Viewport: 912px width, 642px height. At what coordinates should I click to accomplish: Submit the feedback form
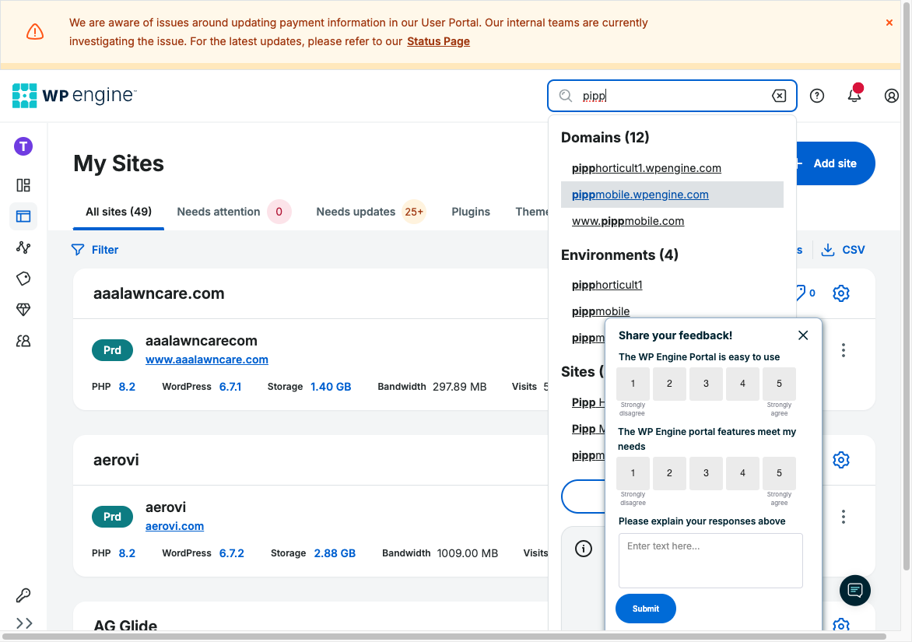[646, 609]
